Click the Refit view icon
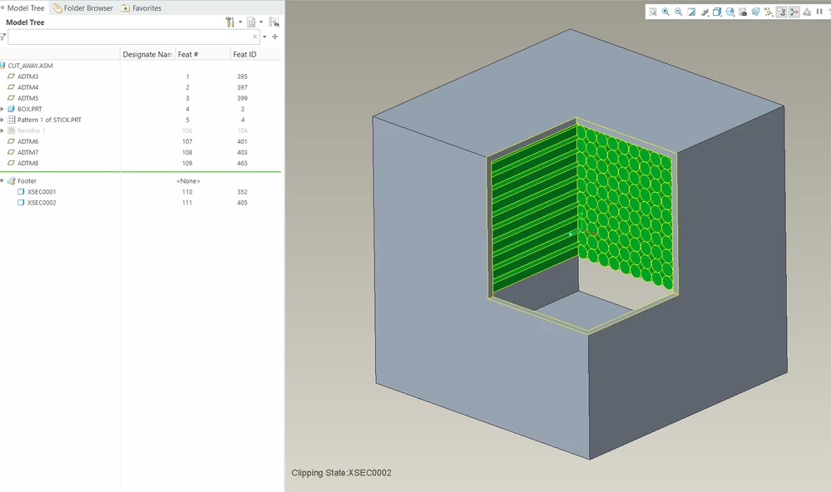Screen dimensions: 831x492 click(x=653, y=12)
